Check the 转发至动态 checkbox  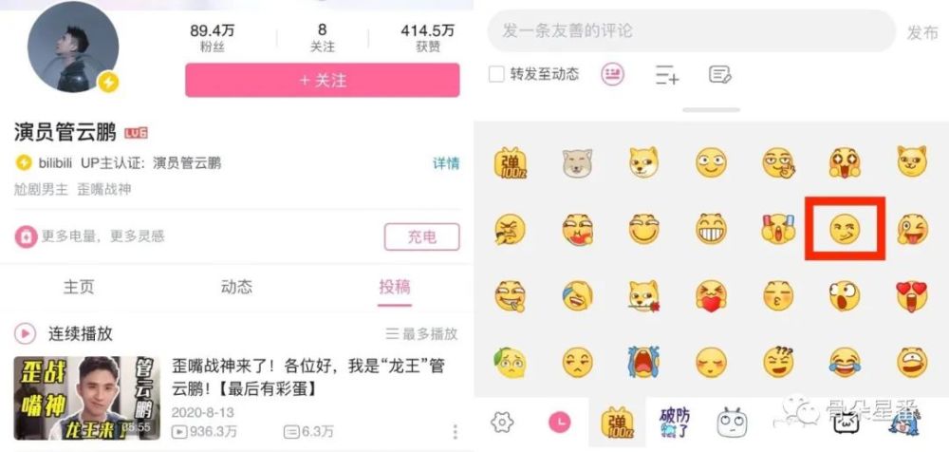click(x=496, y=74)
